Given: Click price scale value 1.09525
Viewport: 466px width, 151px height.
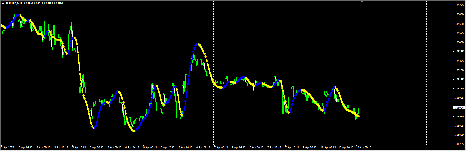Looking at the screenshot, I should [459, 33].
